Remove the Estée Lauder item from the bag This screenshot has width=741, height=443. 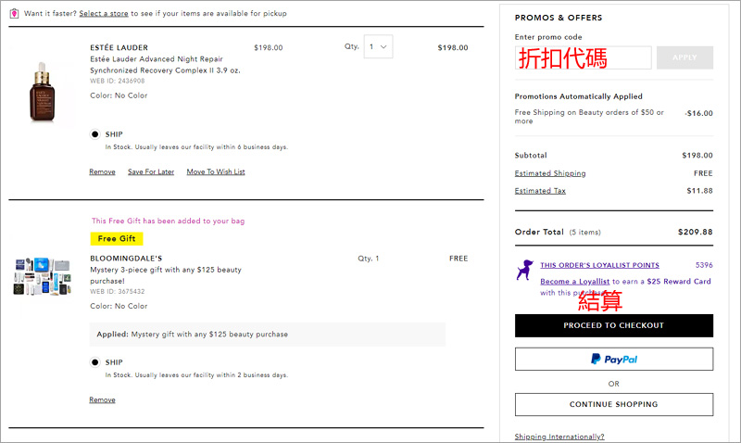click(x=102, y=171)
